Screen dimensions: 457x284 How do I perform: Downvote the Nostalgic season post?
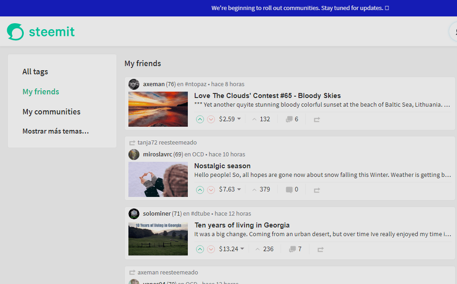[x=211, y=190]
